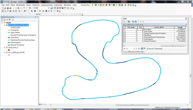Open ArcToolbox red toolbox icon
Image resolution: width=193 pixels, height=110 pixels.
pyautogui.click(x=63, y=8)
